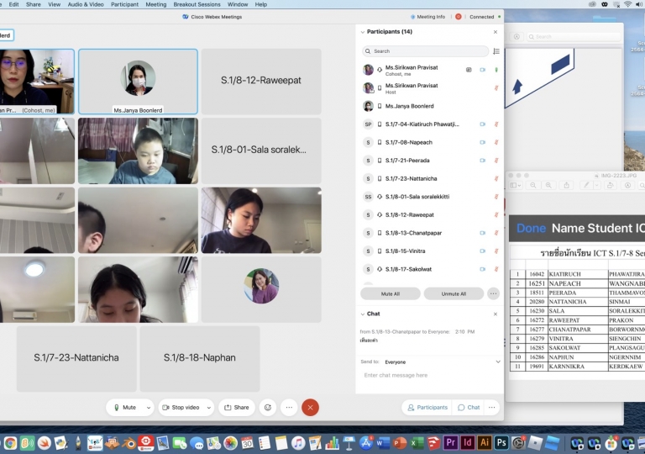Toggle camera icon for S.1/7-08-Napeach
This screenshot has height=454, width=645.
pyautogui.click(x=483, y=142)
